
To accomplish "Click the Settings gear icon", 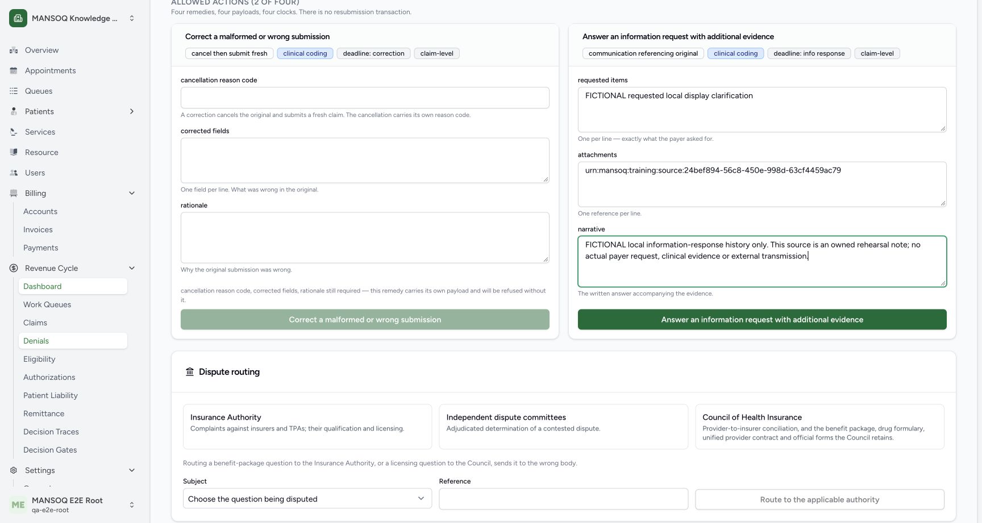I will tap(14, 470).
